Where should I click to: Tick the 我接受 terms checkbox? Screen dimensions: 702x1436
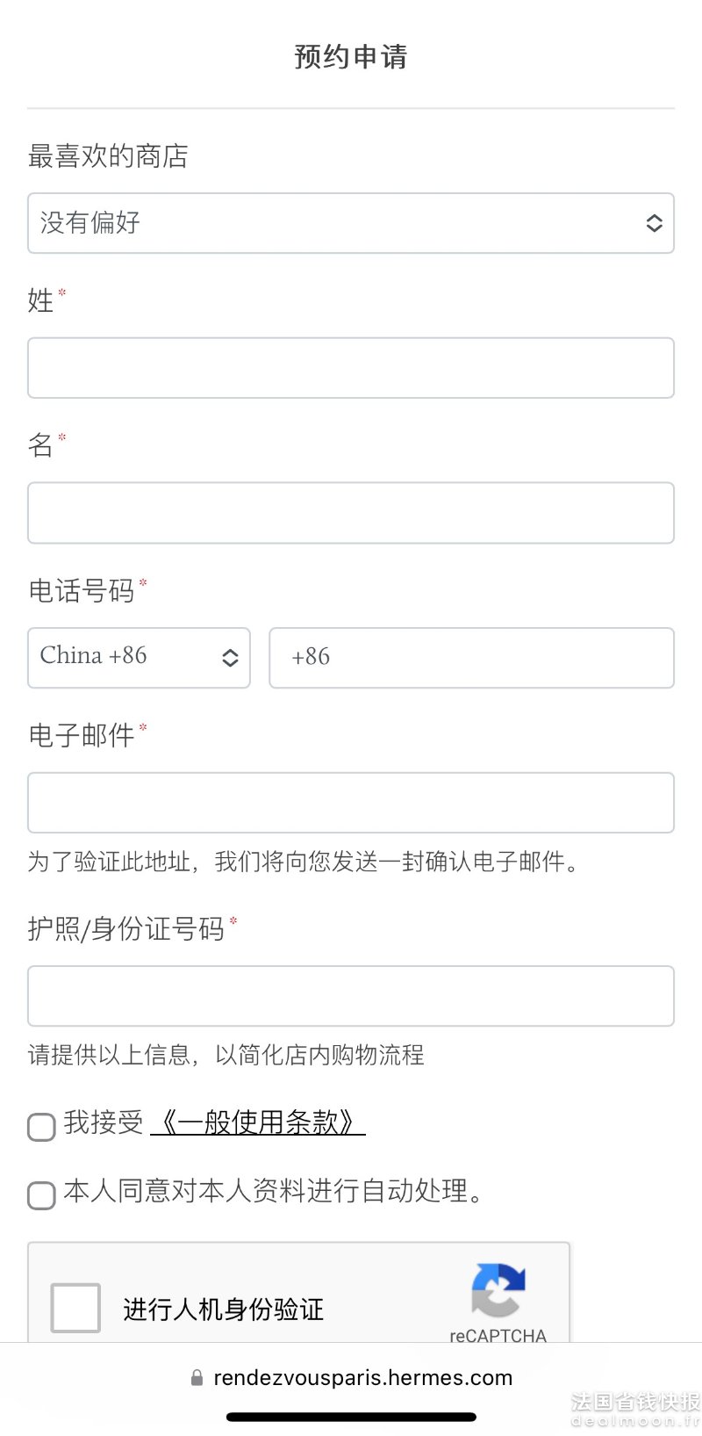(41, 1127)
